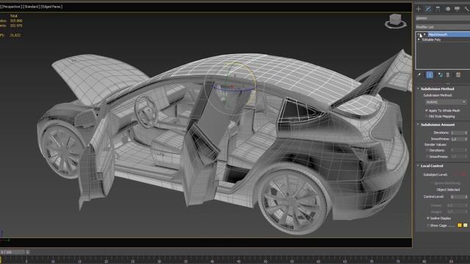Open the Hierarchy panel tab
The image size is (470, 264).
pyautogui.click(x=438, y=9)
